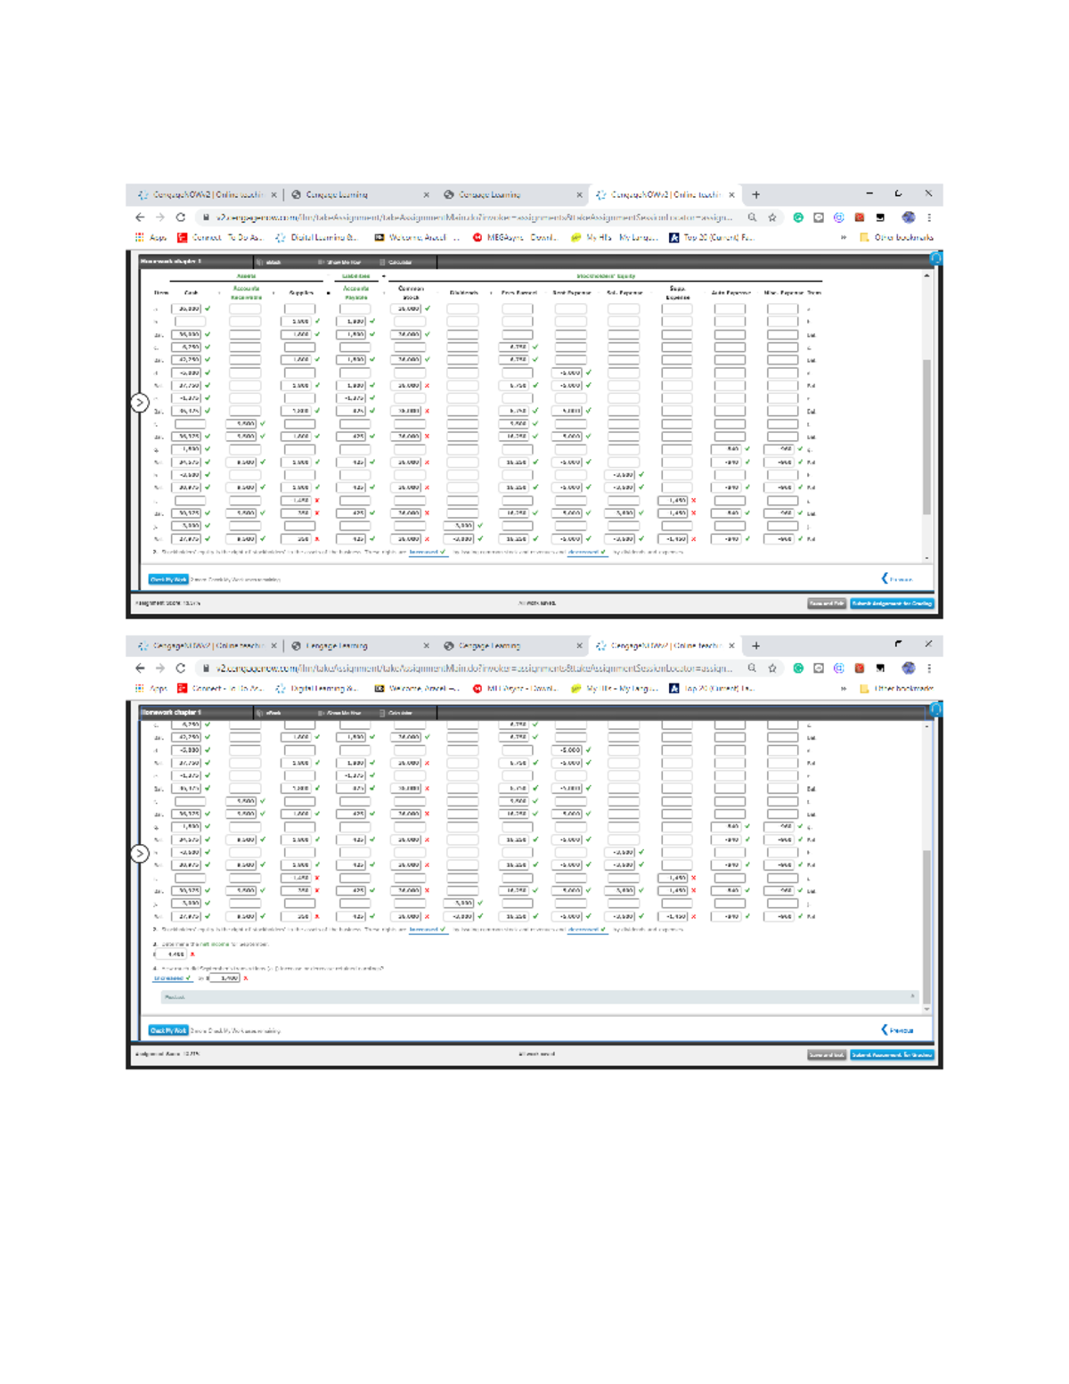Screen dimensions: 1069x1384
Task: Click Submit Assignment for Grading in the upper screenshot
Action: [x=892, y=603]
